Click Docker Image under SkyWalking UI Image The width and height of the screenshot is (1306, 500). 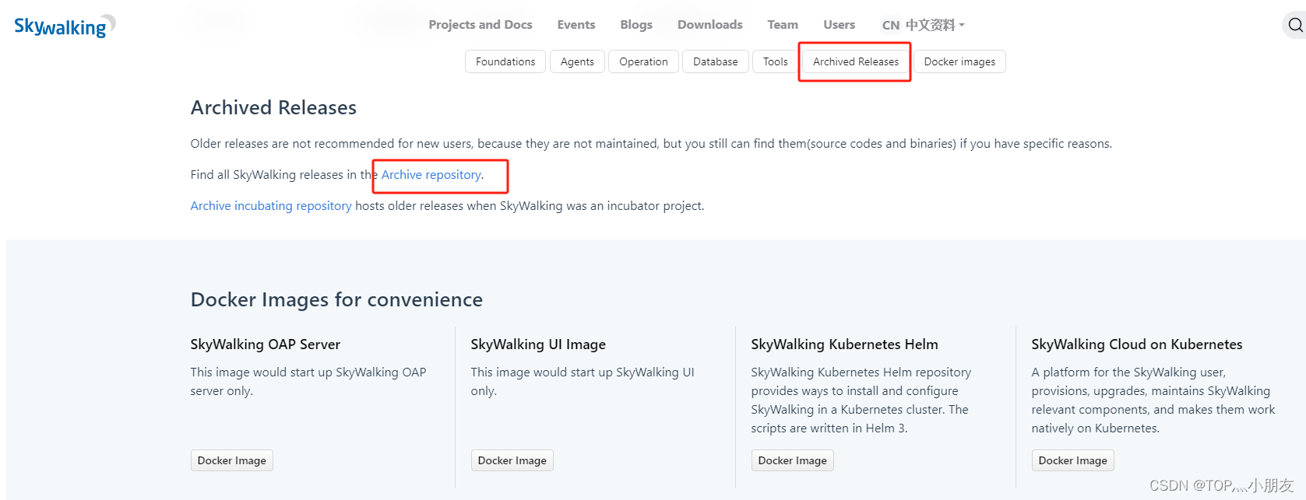512,460
